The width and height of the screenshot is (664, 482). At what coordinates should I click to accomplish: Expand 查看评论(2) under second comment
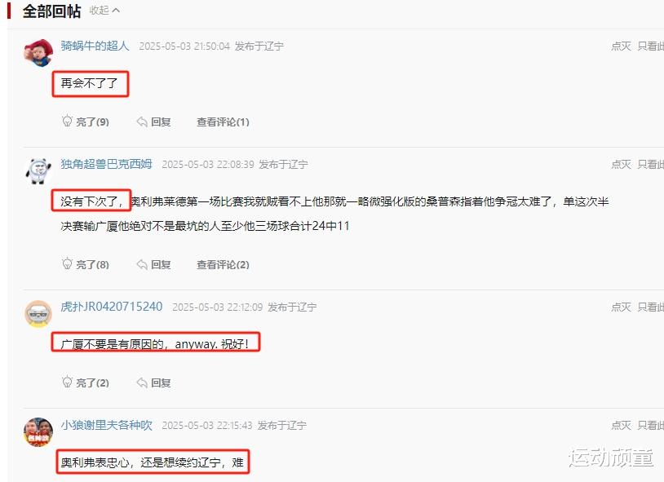(223, 265)
